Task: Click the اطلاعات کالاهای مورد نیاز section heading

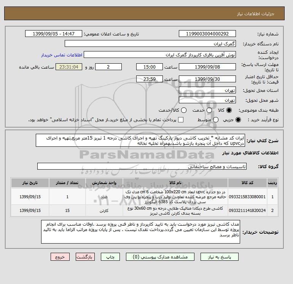Action: pos(250,153)
